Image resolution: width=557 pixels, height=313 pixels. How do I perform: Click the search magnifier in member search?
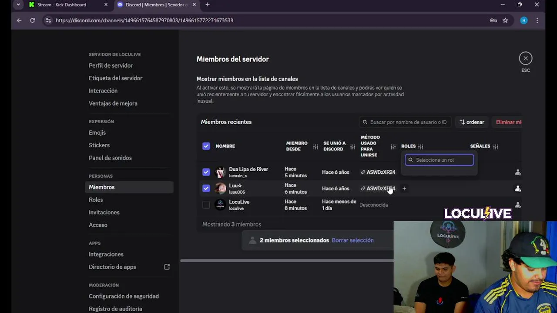(x=366, y=122)
